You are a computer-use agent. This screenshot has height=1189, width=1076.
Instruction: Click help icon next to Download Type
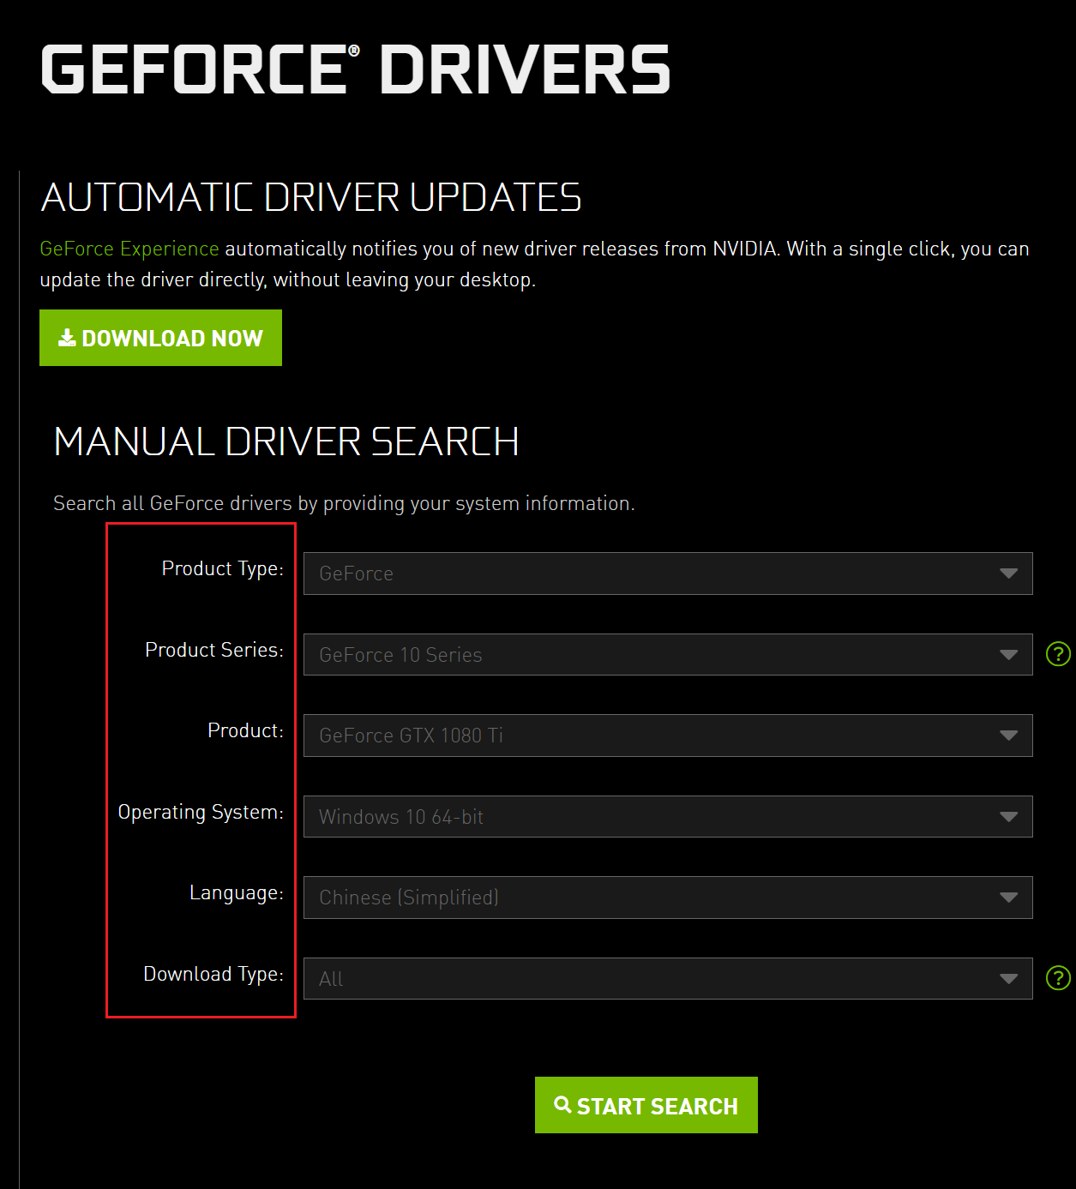(x=1058, y=978)
